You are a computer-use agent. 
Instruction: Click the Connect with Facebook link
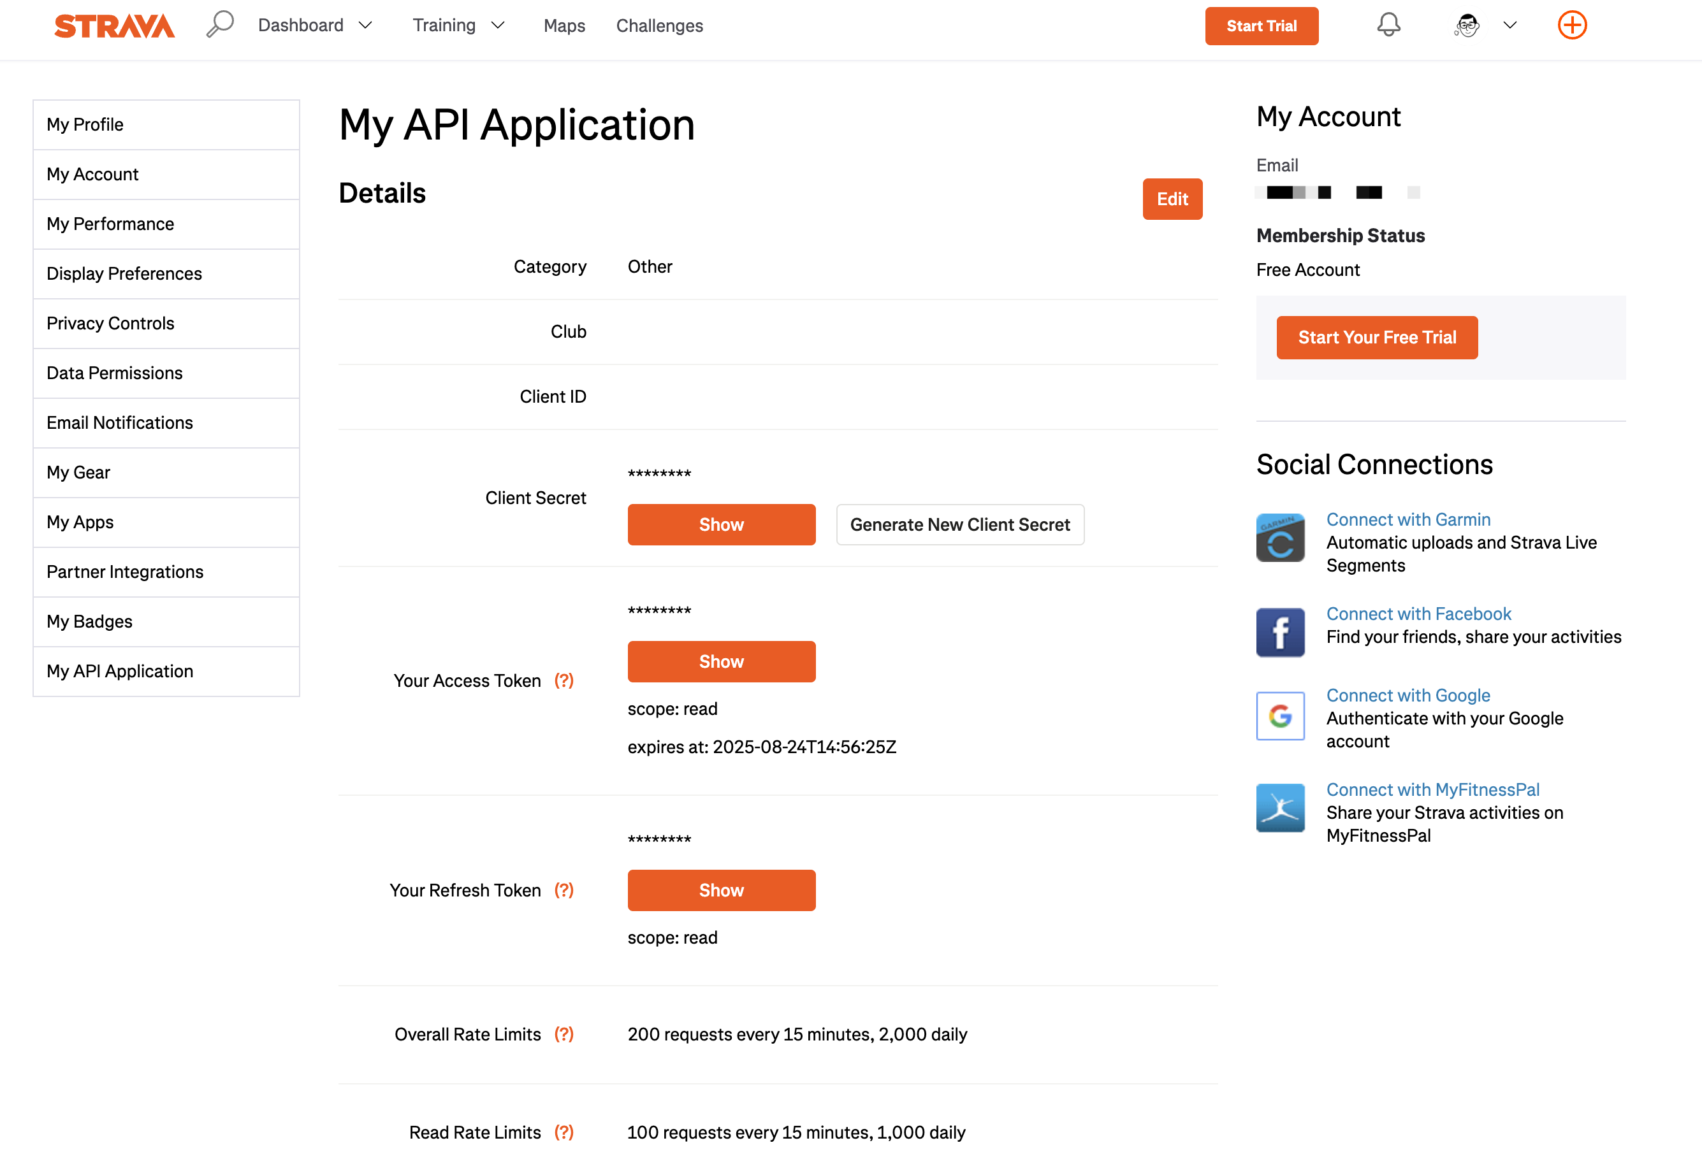pyautogui.click(x=1418, y=614)
